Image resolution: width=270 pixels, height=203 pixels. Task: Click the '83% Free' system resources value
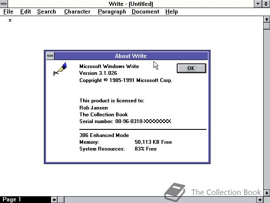[x=146, y=149]
